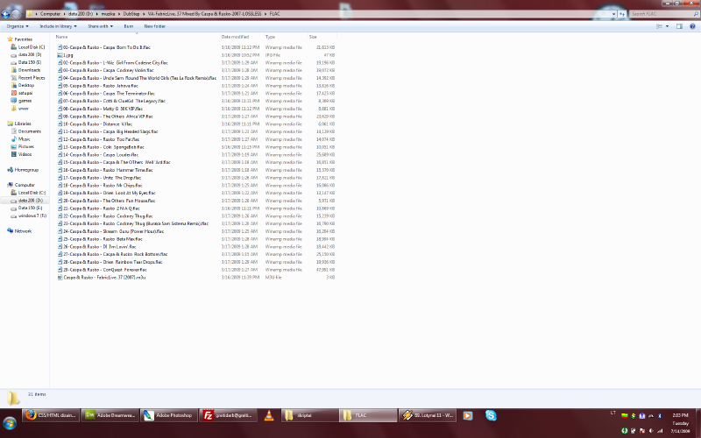Select file 27 Caspa & Rusko Rock Bottom.flac

(113, 254)
